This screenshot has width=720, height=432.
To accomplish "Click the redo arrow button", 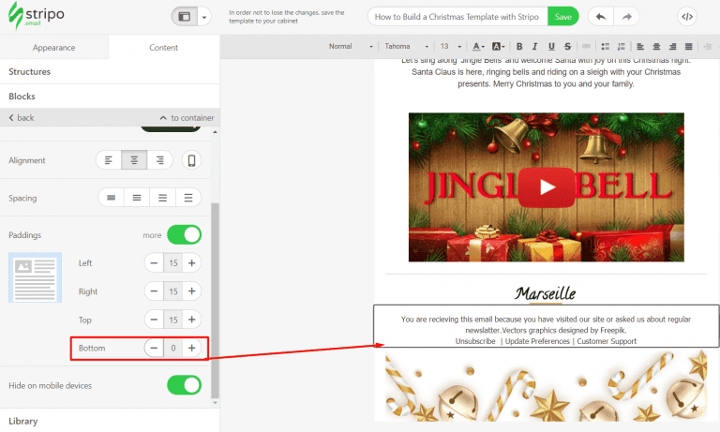I will click(x=627, y=17).
